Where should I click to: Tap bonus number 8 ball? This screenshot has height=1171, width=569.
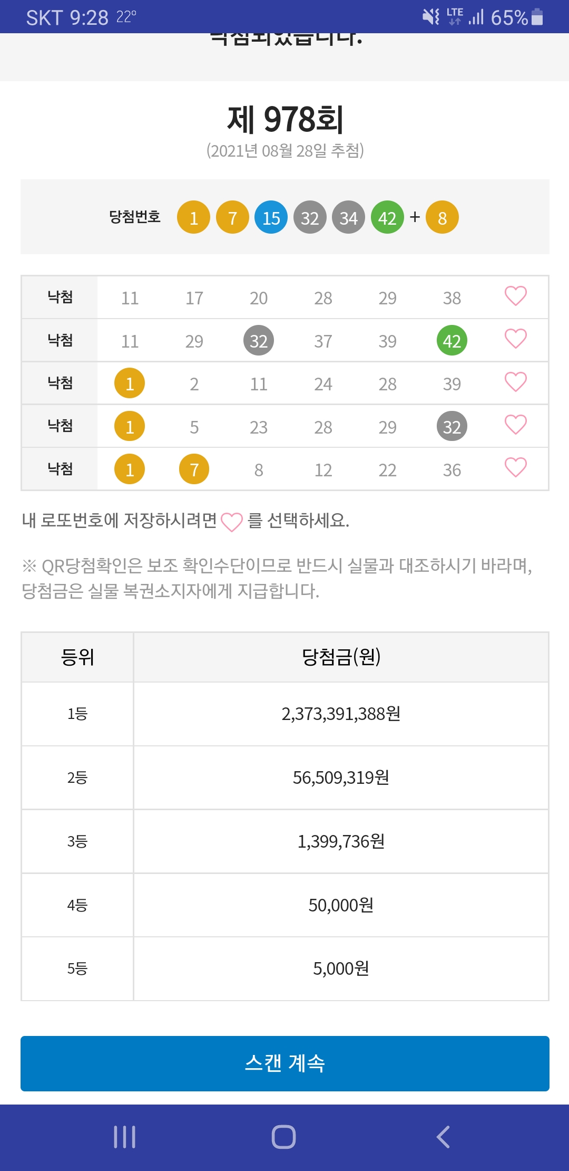(442, 217)
